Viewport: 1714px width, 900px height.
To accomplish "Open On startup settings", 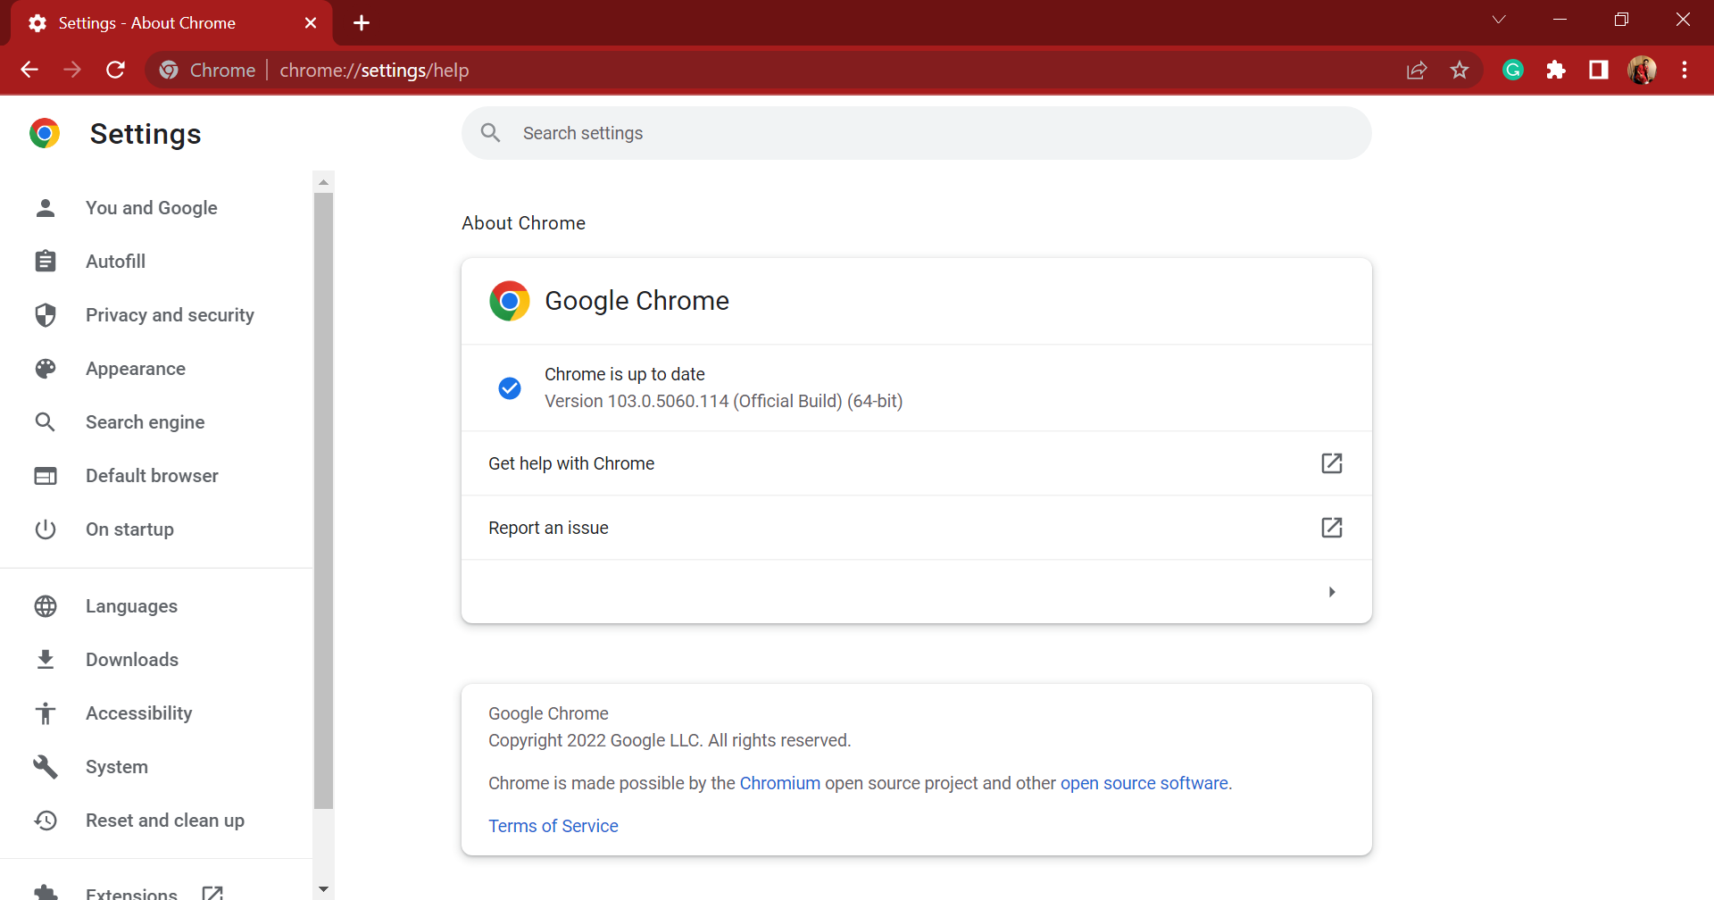I will 129,529.
